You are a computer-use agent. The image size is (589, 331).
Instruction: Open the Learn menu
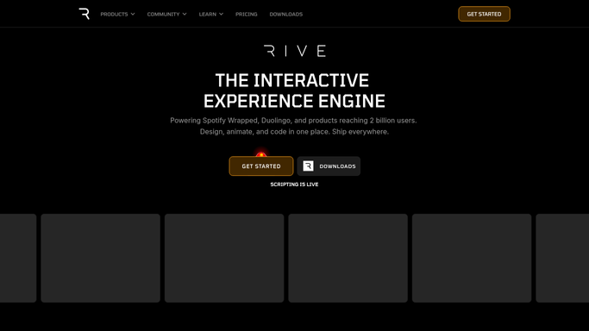click(x=211, y=15)
